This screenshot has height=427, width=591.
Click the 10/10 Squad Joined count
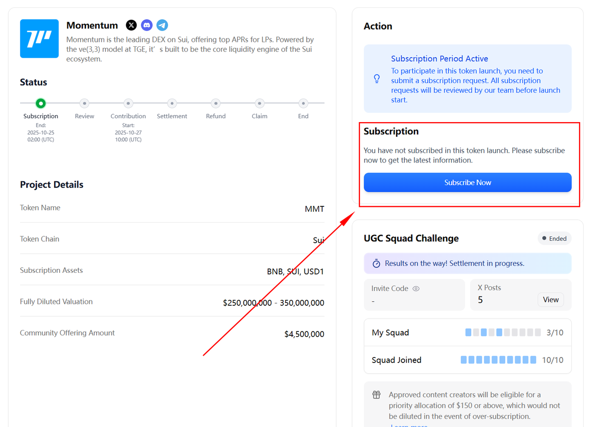click(x=553, y=360)
